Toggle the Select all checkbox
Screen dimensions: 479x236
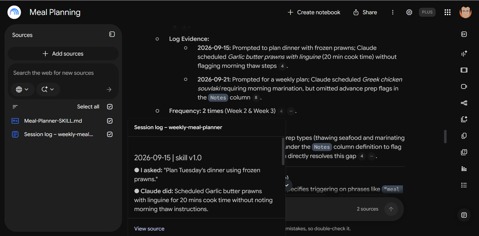(110, 107)
